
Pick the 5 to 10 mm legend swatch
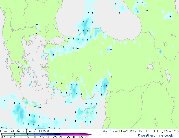point(31,134)
